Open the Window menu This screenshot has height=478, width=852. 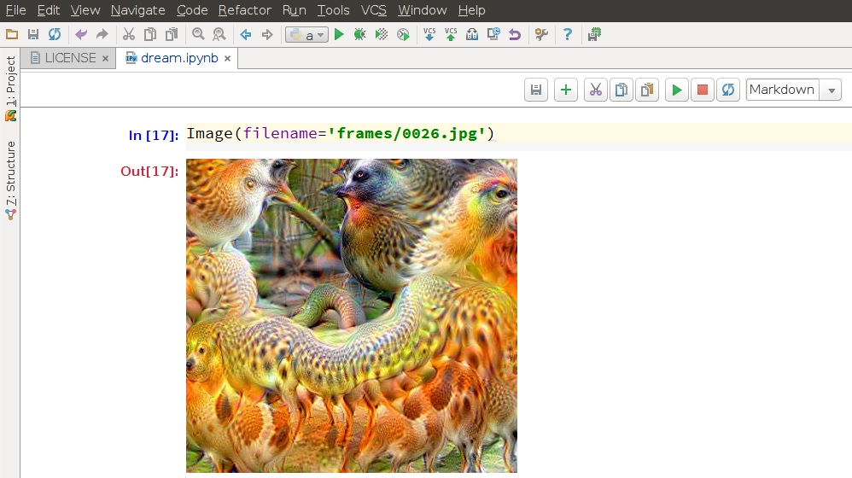coord(423,10)
